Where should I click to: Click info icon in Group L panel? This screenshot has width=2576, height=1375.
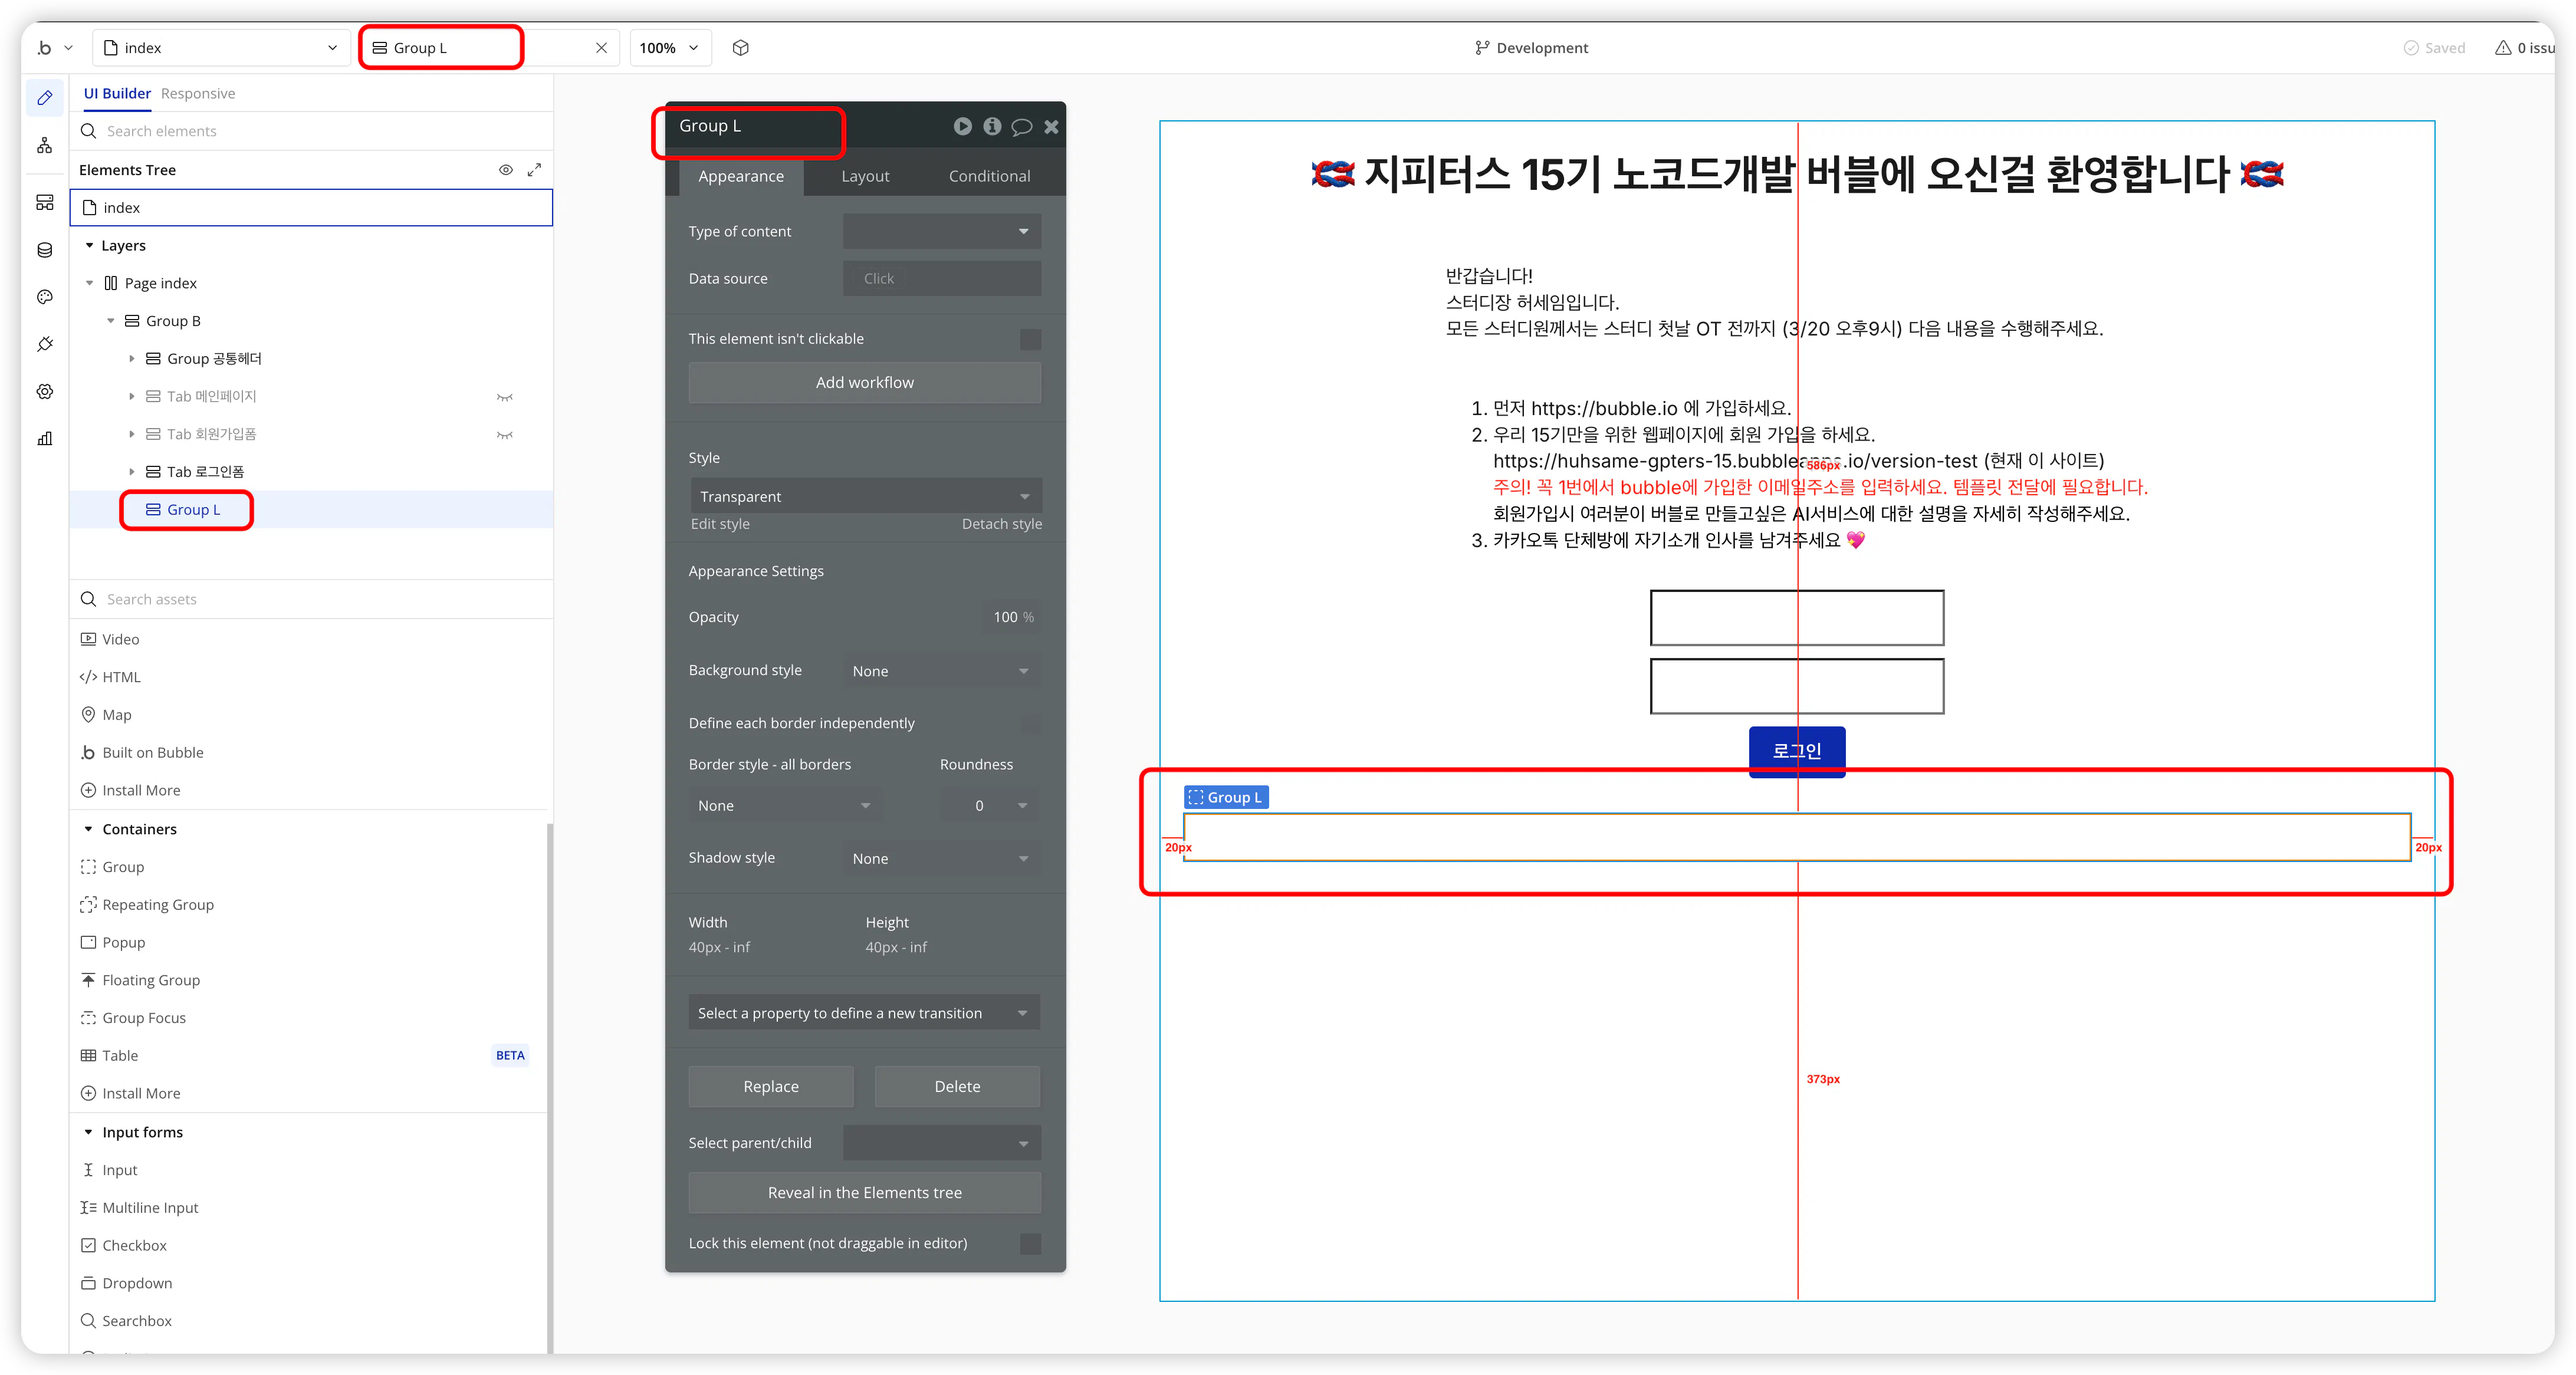point(992,126)
